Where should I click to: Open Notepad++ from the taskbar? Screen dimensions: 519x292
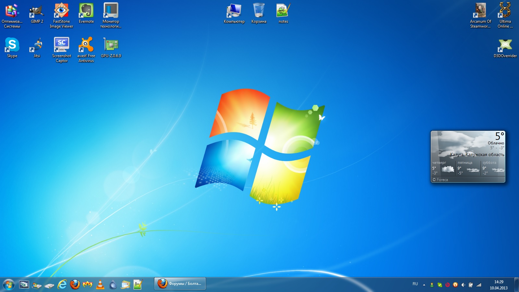[138, 285]
